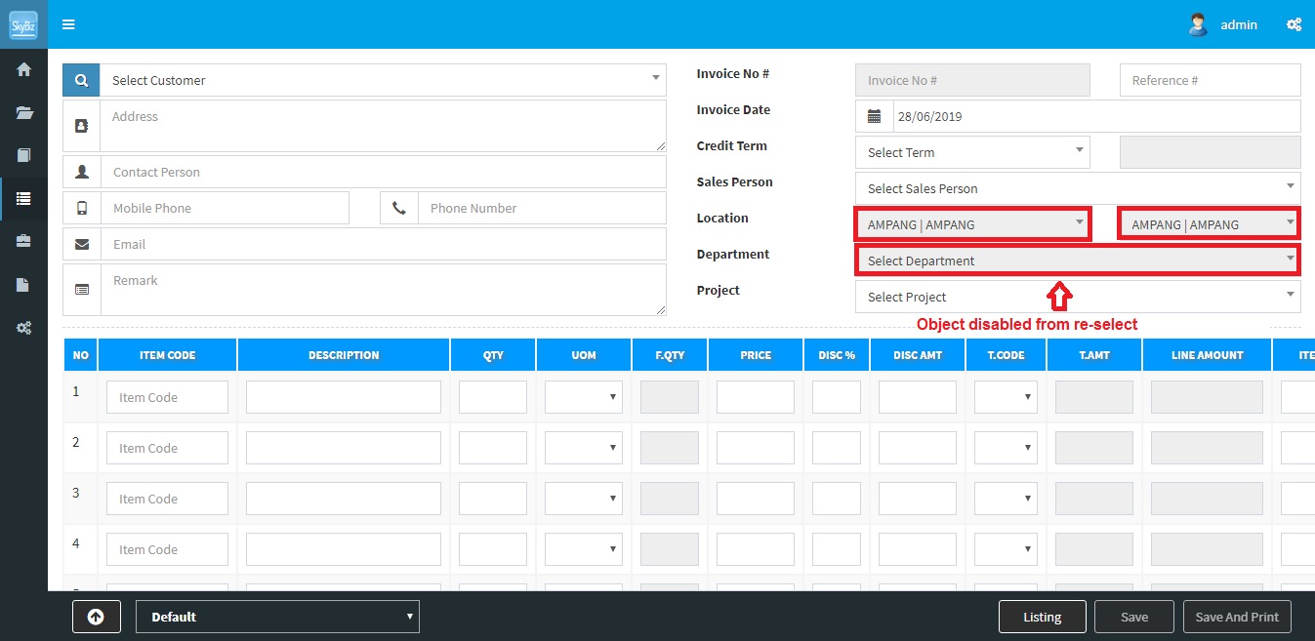Open the Select Term credit dropdown
Screen dimensions: 1315x641
point(972,152)
